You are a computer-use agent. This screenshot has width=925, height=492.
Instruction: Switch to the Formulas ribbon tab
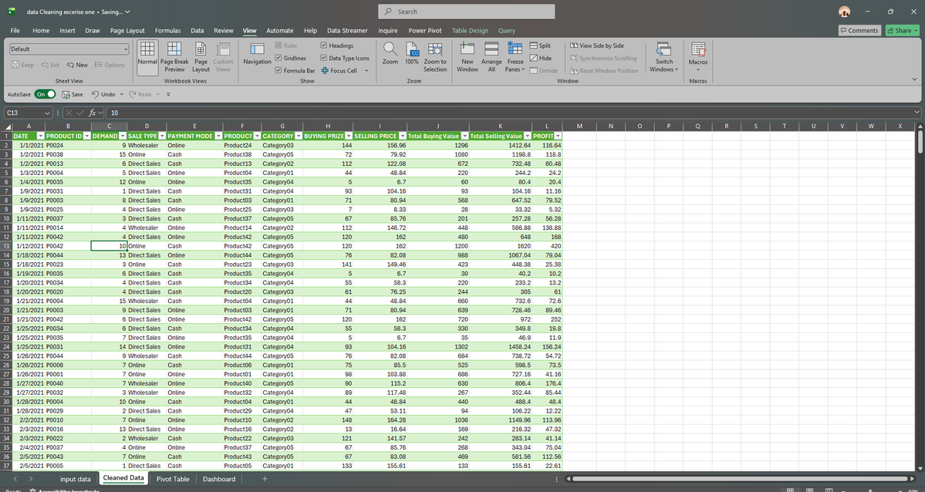click(x=167, y=31)
